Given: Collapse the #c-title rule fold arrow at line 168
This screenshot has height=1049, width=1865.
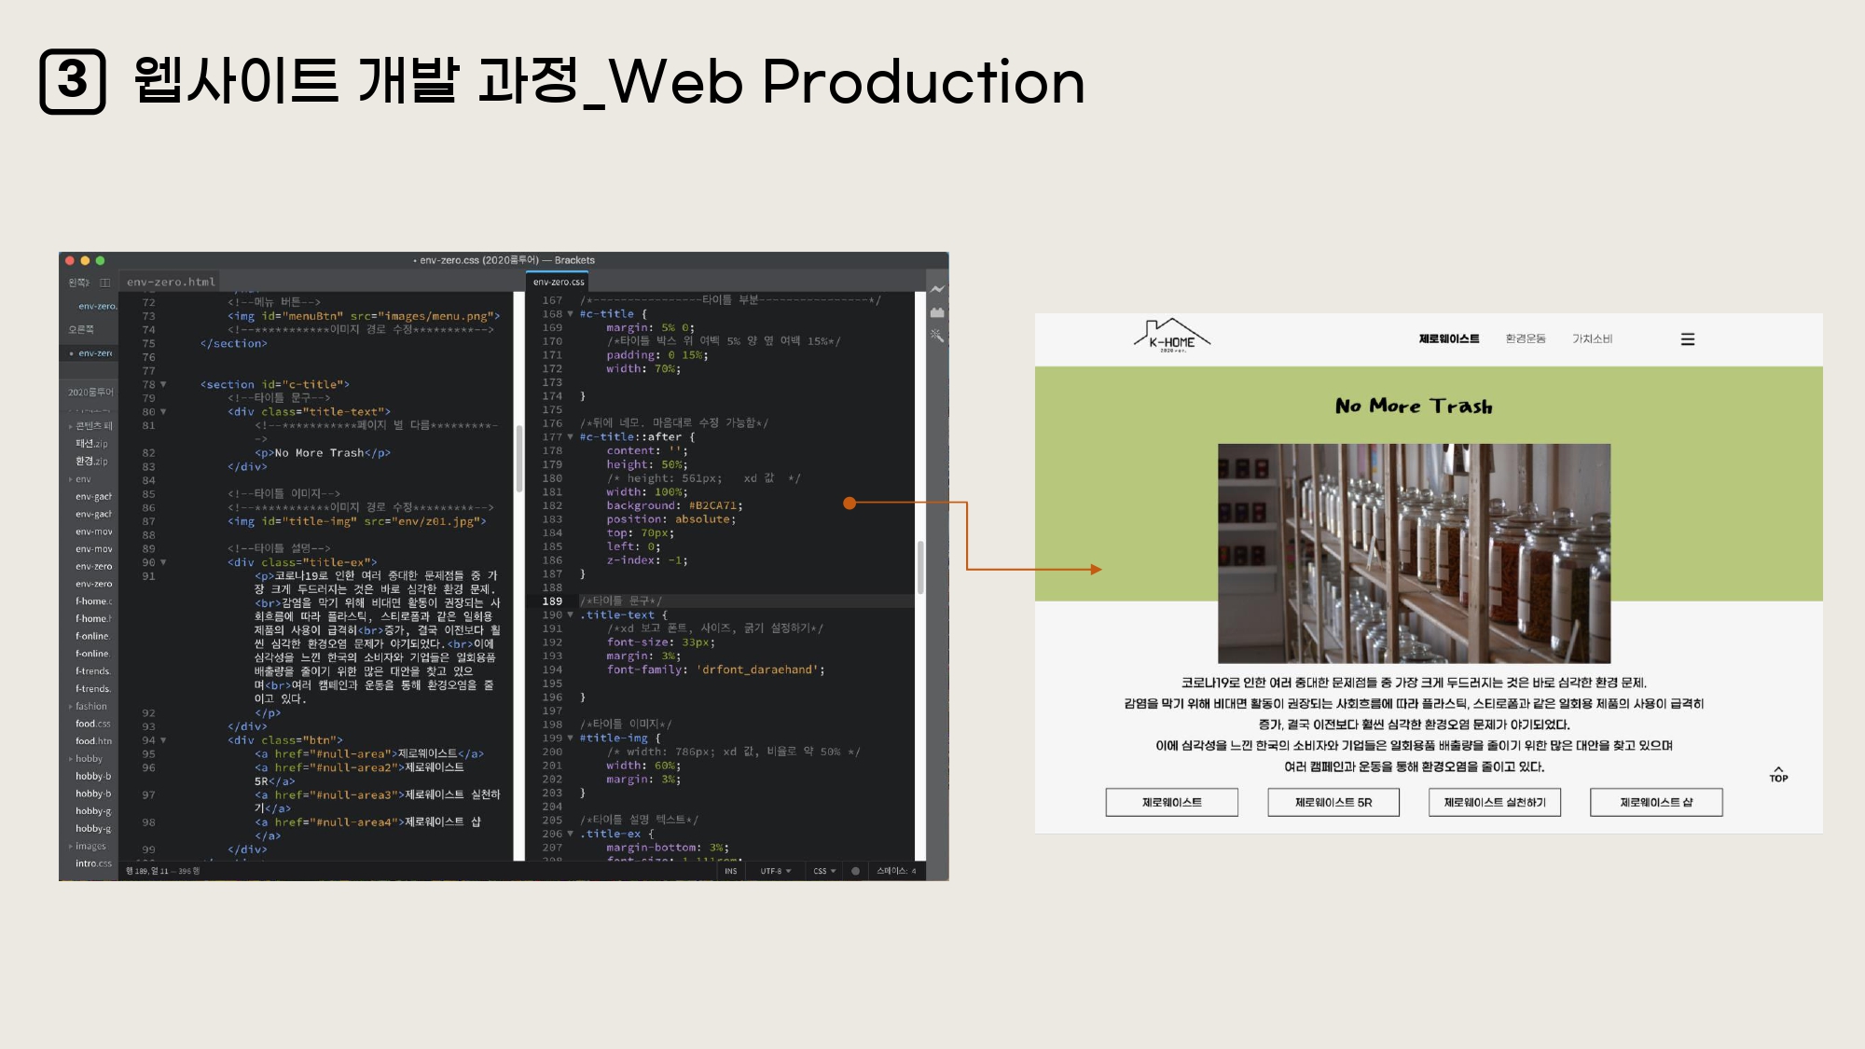Looking at the screenshot, I should [x=571, y=314].
